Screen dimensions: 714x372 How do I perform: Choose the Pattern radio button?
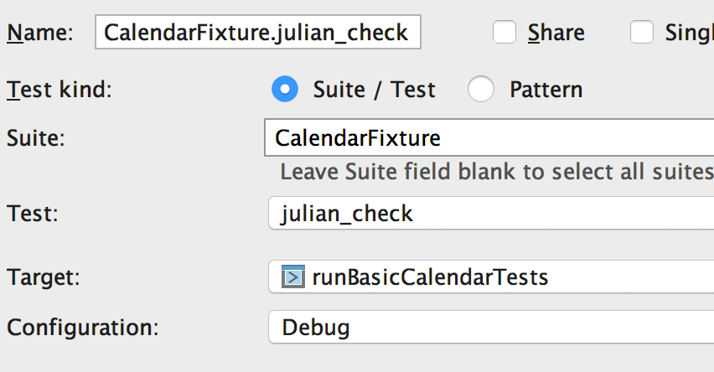tap(481, 89)
